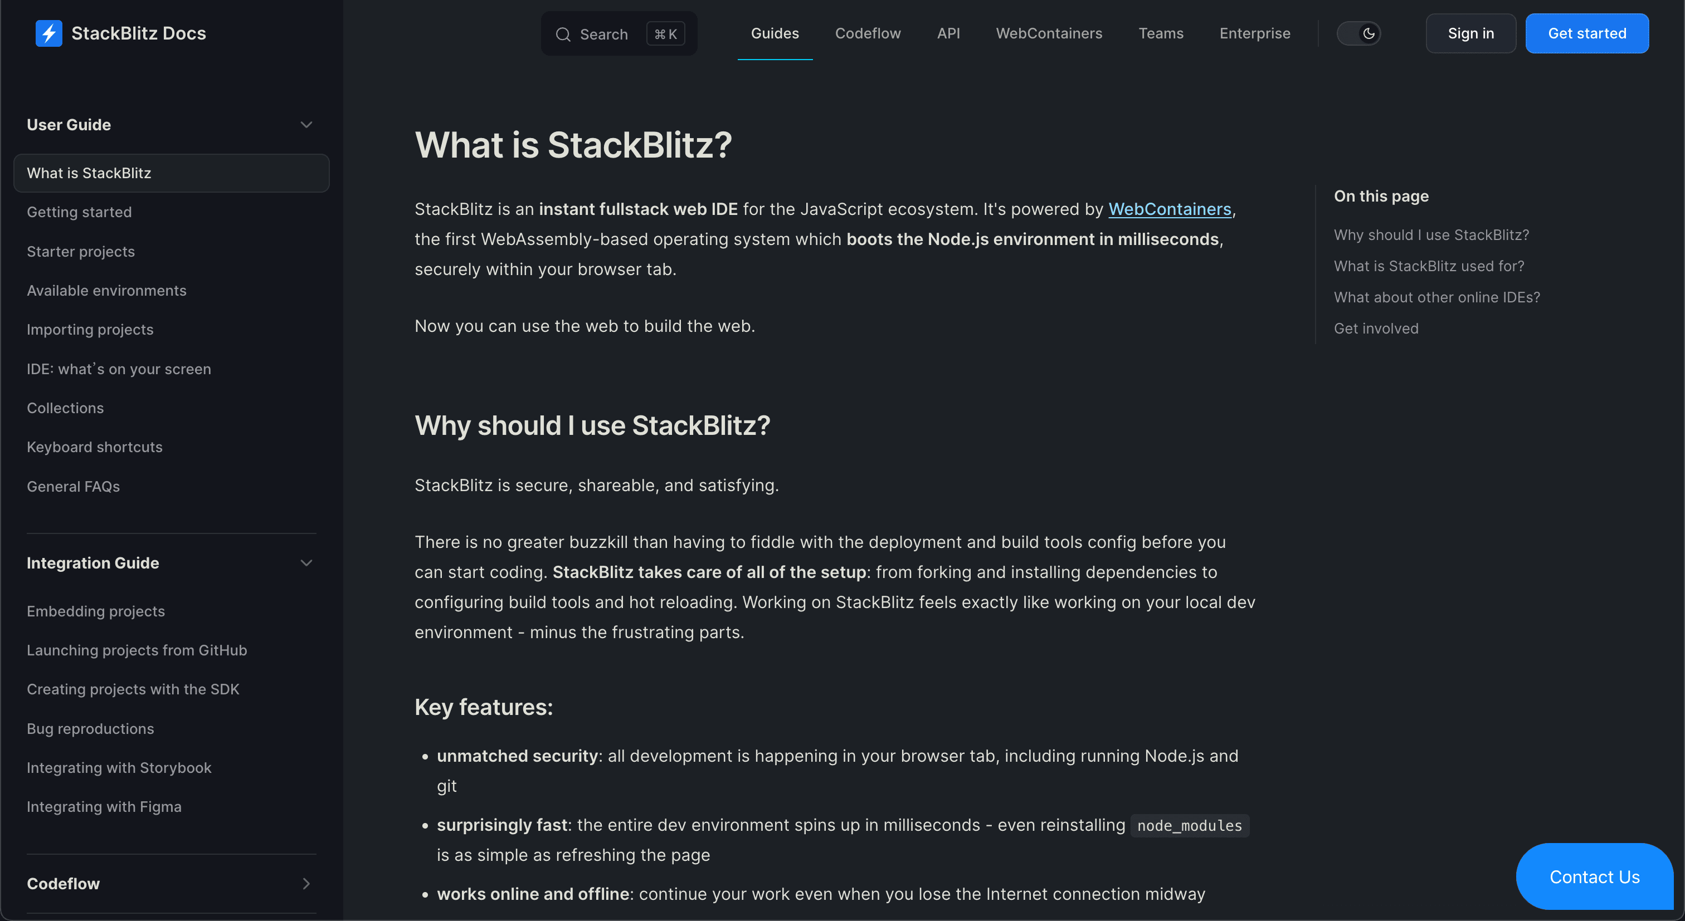Click the Get started button
This screenshot has height=921, width=1685.
[1586, 33]
